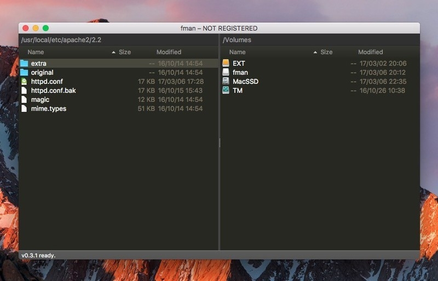This screenshot has width=438, height=281.
Task: Sort right pane by Name column
Action: [237, 52]
